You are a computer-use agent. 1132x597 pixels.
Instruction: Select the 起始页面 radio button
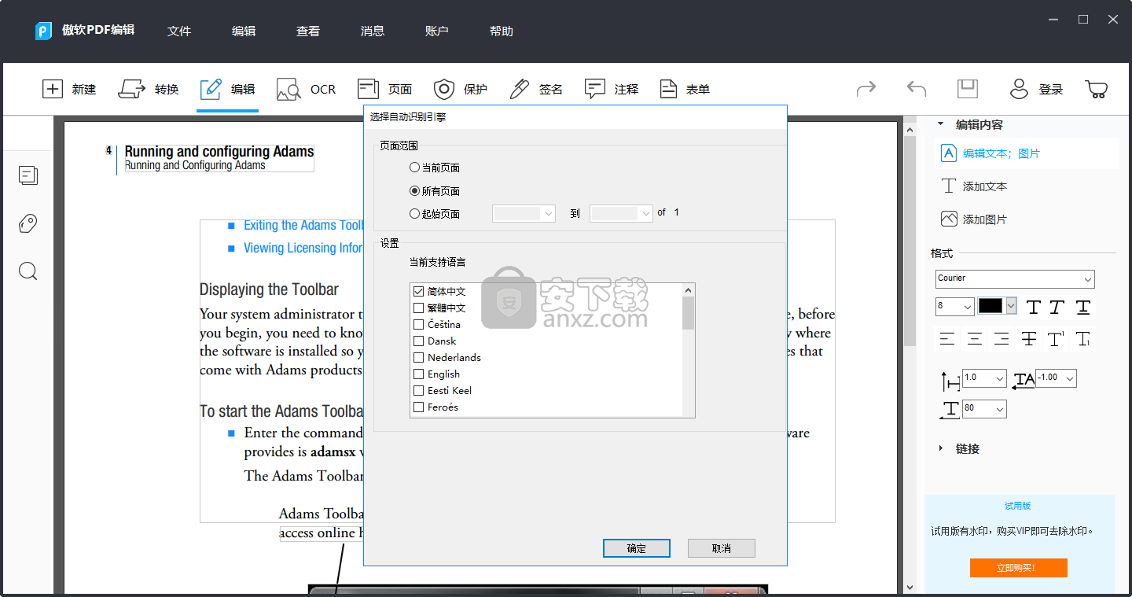pyautogui.click(x=415, y=213)
